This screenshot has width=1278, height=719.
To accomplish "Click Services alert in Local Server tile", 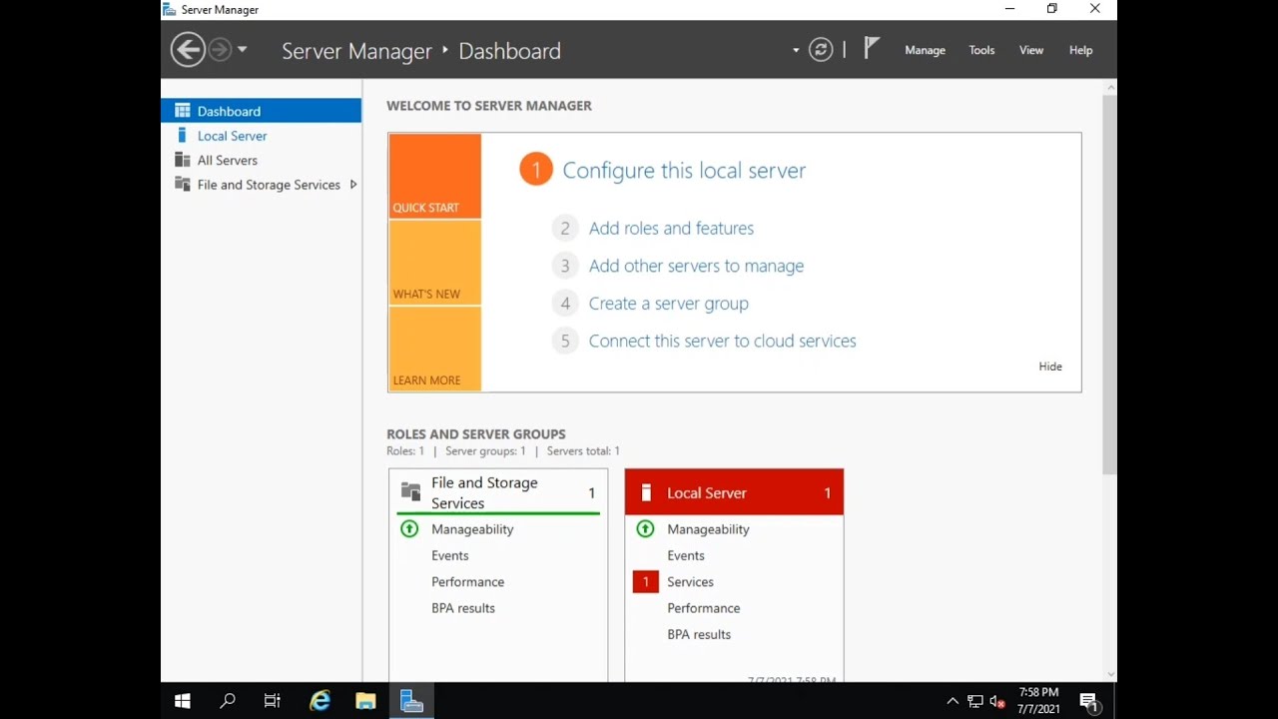I will pyautogui.click(x=690, y=582).
